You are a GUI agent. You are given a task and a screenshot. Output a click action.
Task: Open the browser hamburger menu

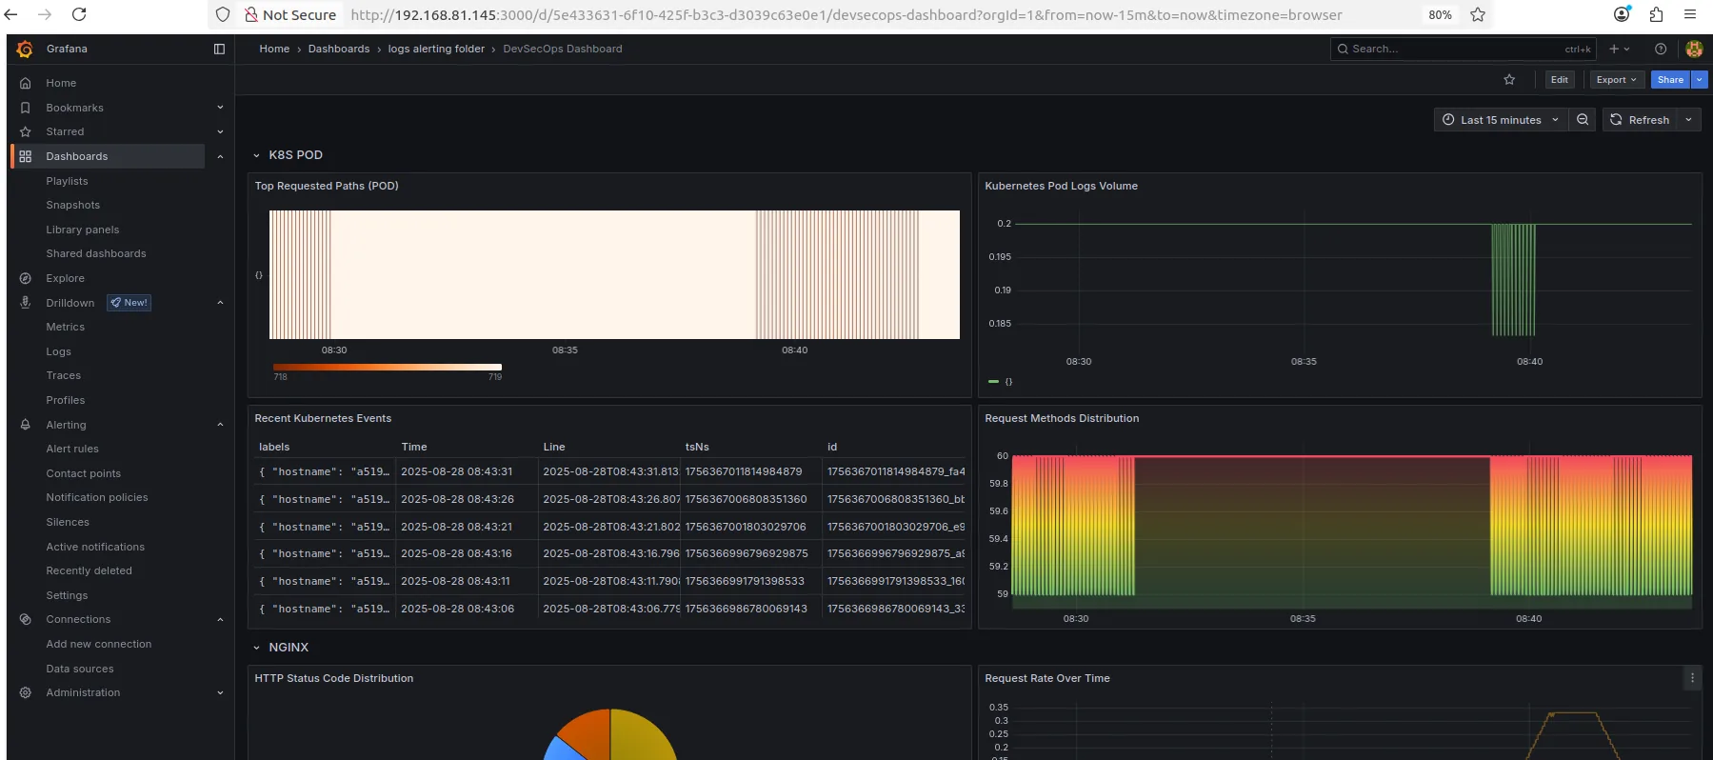[1690, 14]
